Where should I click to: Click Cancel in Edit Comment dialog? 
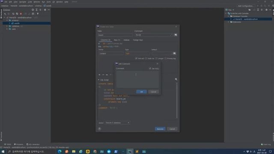pos(153,92)
